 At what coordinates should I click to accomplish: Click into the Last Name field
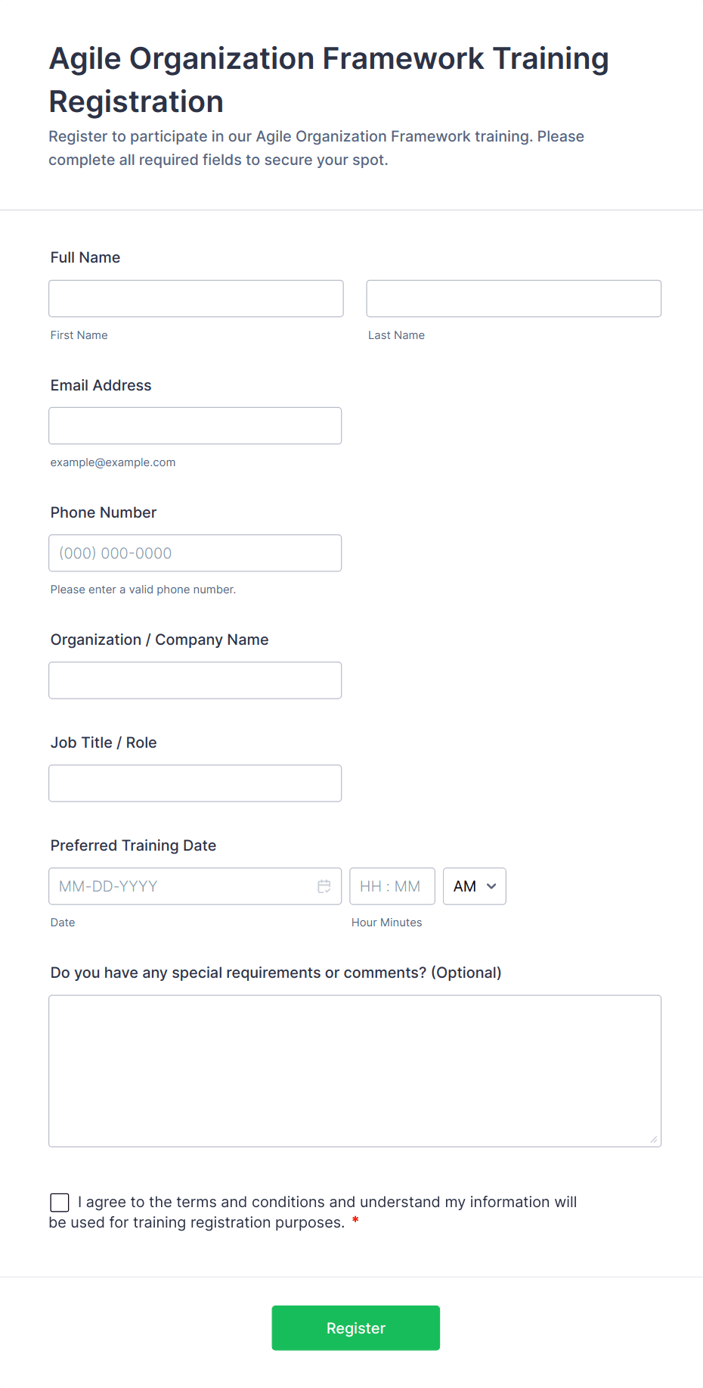pos(513,299)
